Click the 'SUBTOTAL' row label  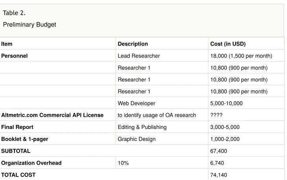pyautogui.click(x=16, y=151)
